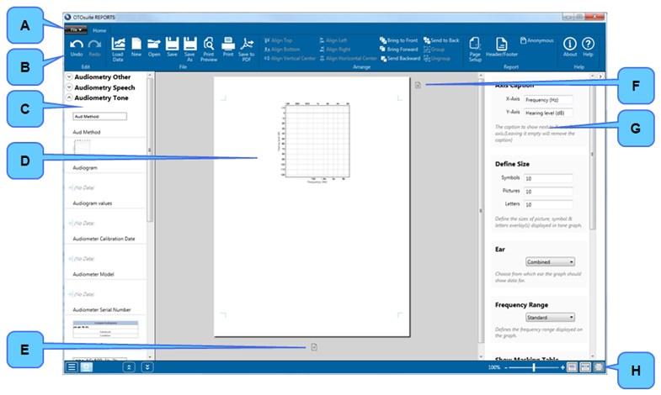661x395 pixels.
Task: Add a page with the icon right of the sheet
Action: click(418, 85)
